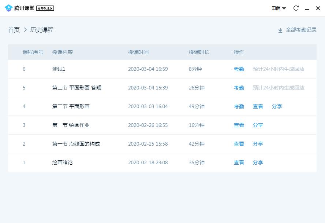This screenshot has width=325, height=223.
Task: View replay of 绘画绪论
Action: pyautogui.click(x=239, y=162)
